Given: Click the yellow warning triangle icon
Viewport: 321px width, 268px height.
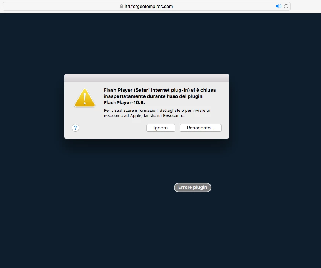Looking at the screenshot, I should pos(85,98).
